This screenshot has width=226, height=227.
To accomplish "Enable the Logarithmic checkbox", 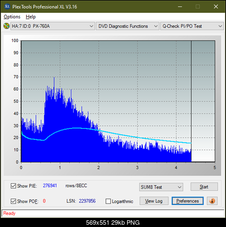I will click(108, 201).
